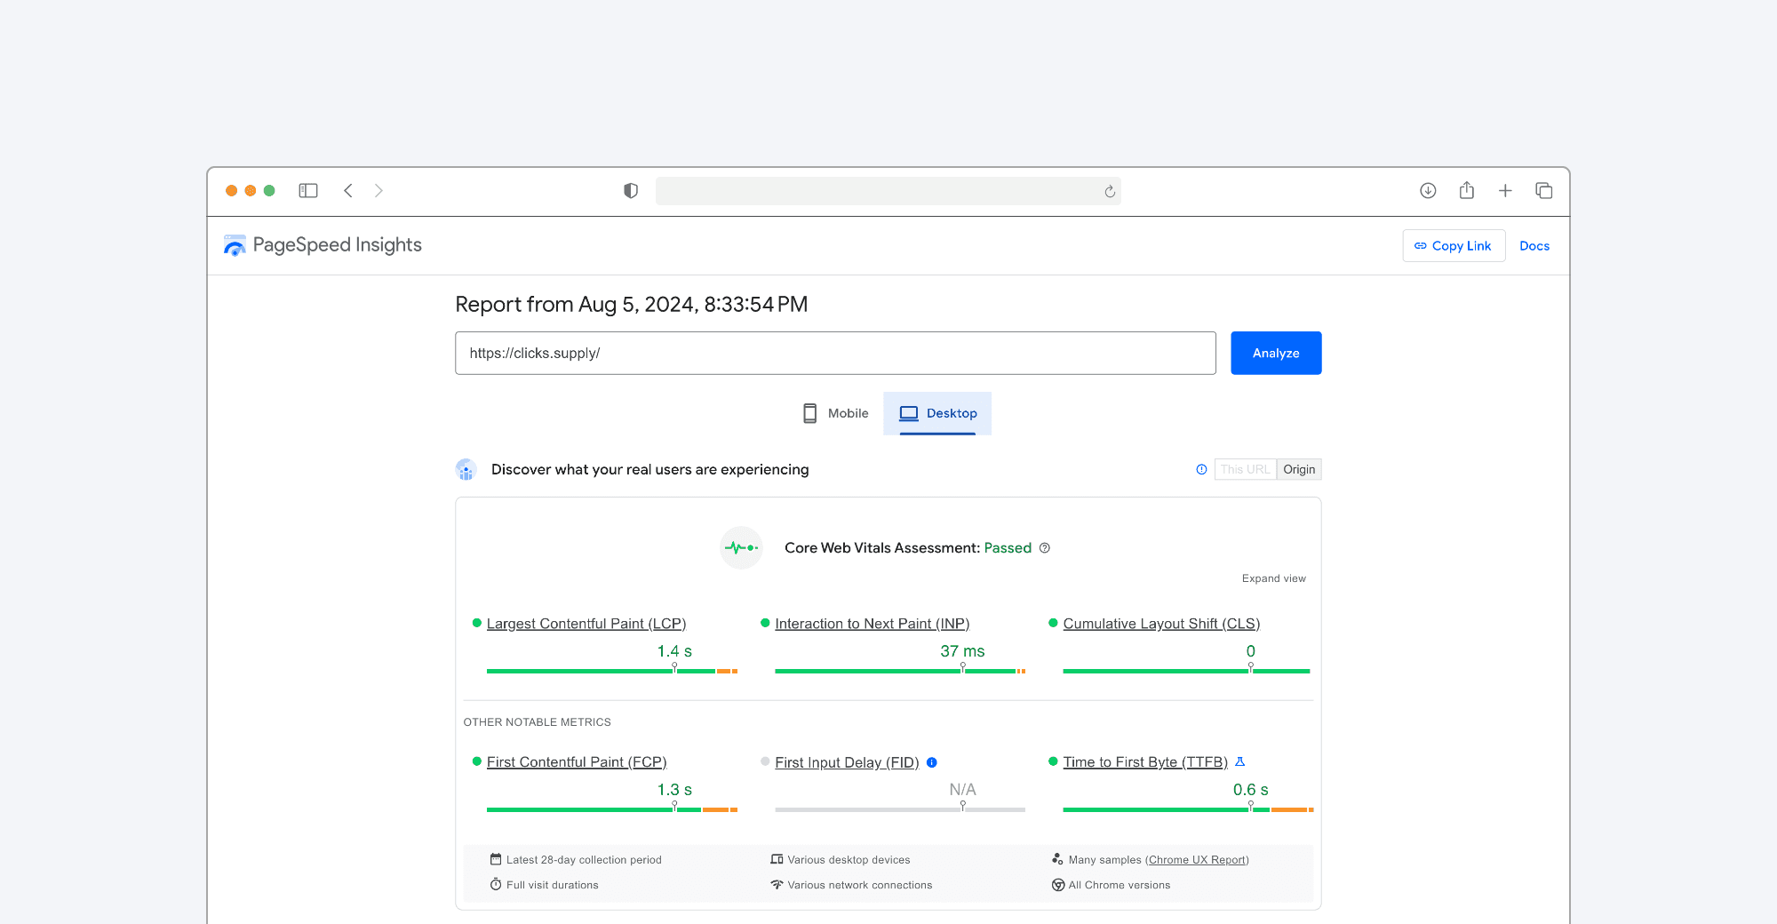Click the Copy Link button
Viewport: 1777px width, 924px height.
click(1454, 246)
